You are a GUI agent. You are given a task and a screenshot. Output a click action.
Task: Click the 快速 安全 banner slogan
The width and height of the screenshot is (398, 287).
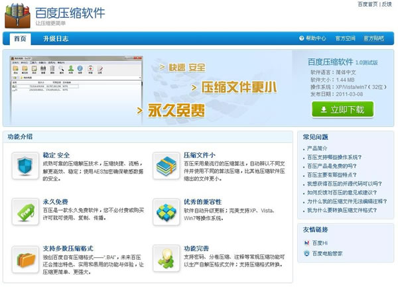click(x=187, y=68)
